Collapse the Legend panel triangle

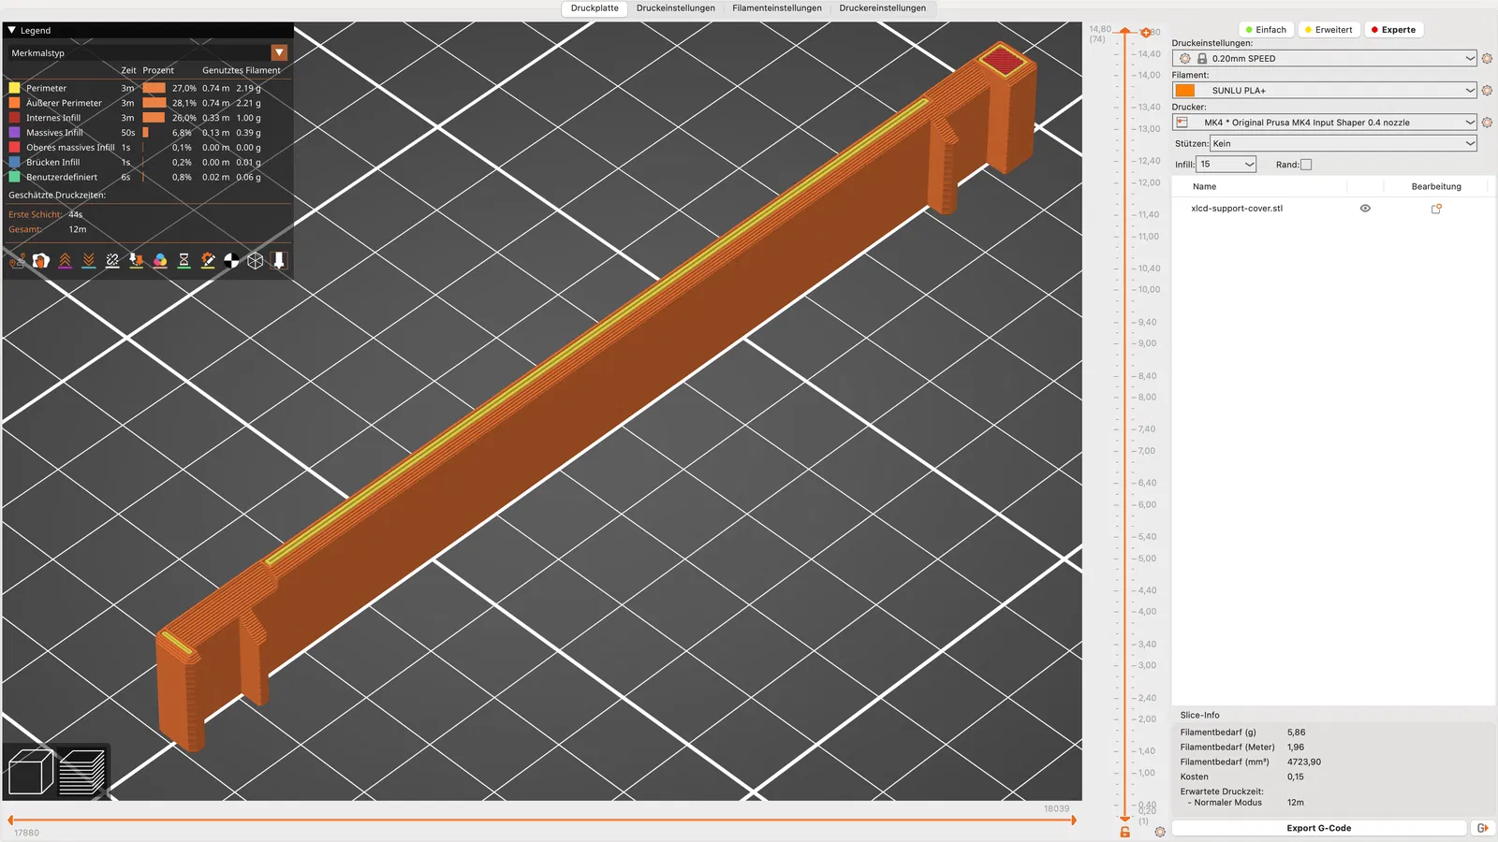[12, 30]
